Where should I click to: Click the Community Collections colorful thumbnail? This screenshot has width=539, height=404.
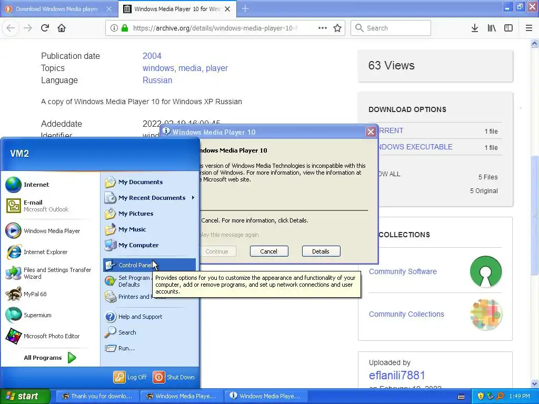point(486,315)
